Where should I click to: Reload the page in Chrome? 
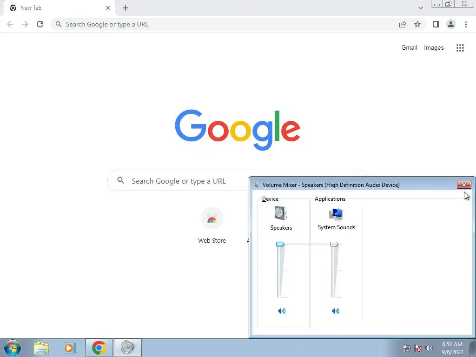(40, 24)
